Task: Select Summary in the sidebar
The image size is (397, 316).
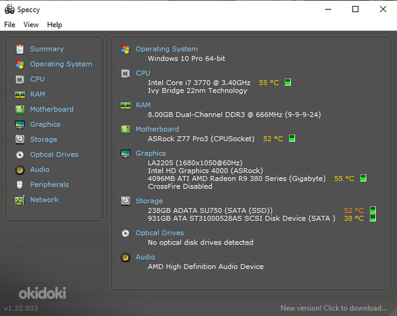Action: pyautogui.click(x=47, y=49)
